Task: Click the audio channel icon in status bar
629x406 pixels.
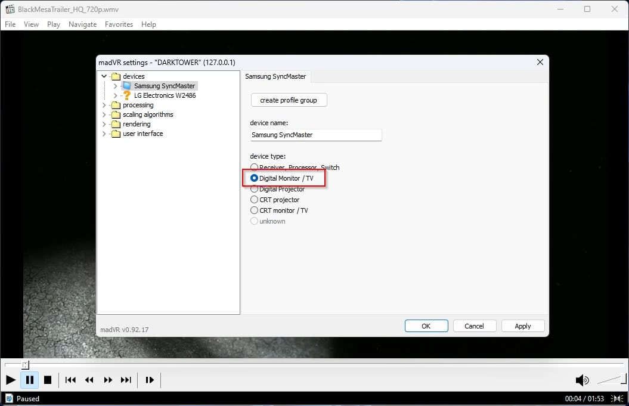Action: [x=617, y=398]
